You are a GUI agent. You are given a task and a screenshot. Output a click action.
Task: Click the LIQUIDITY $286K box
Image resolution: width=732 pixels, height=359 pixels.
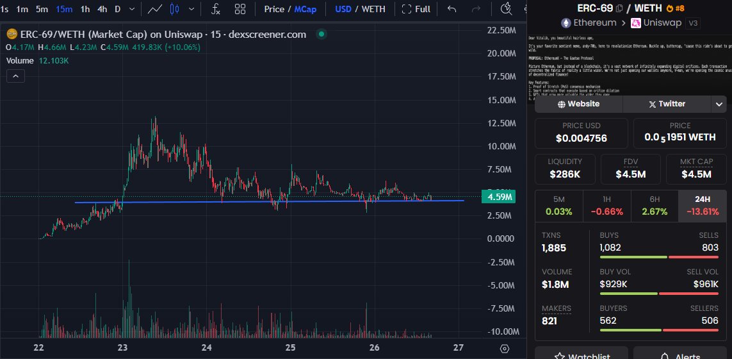point(565,169)
